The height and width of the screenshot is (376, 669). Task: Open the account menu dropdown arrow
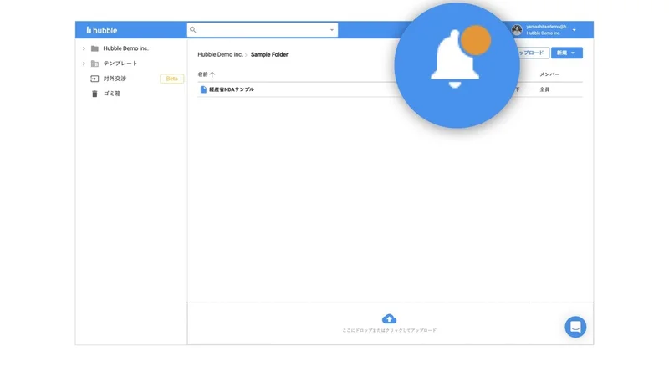[x=575, y=30]
